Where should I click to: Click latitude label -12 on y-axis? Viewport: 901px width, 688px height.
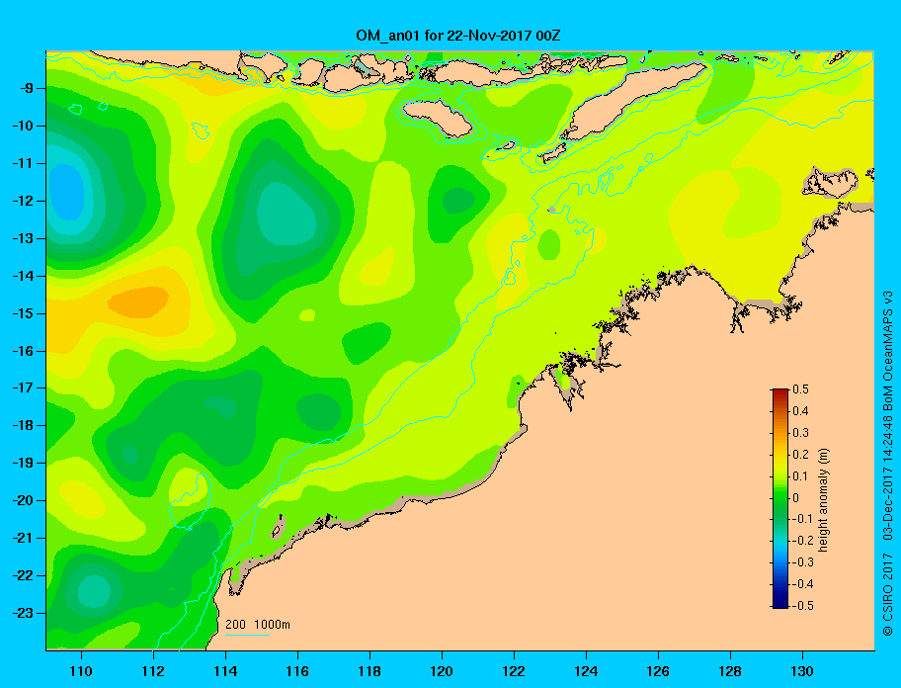pyautogui.click(x=22, y=202)
